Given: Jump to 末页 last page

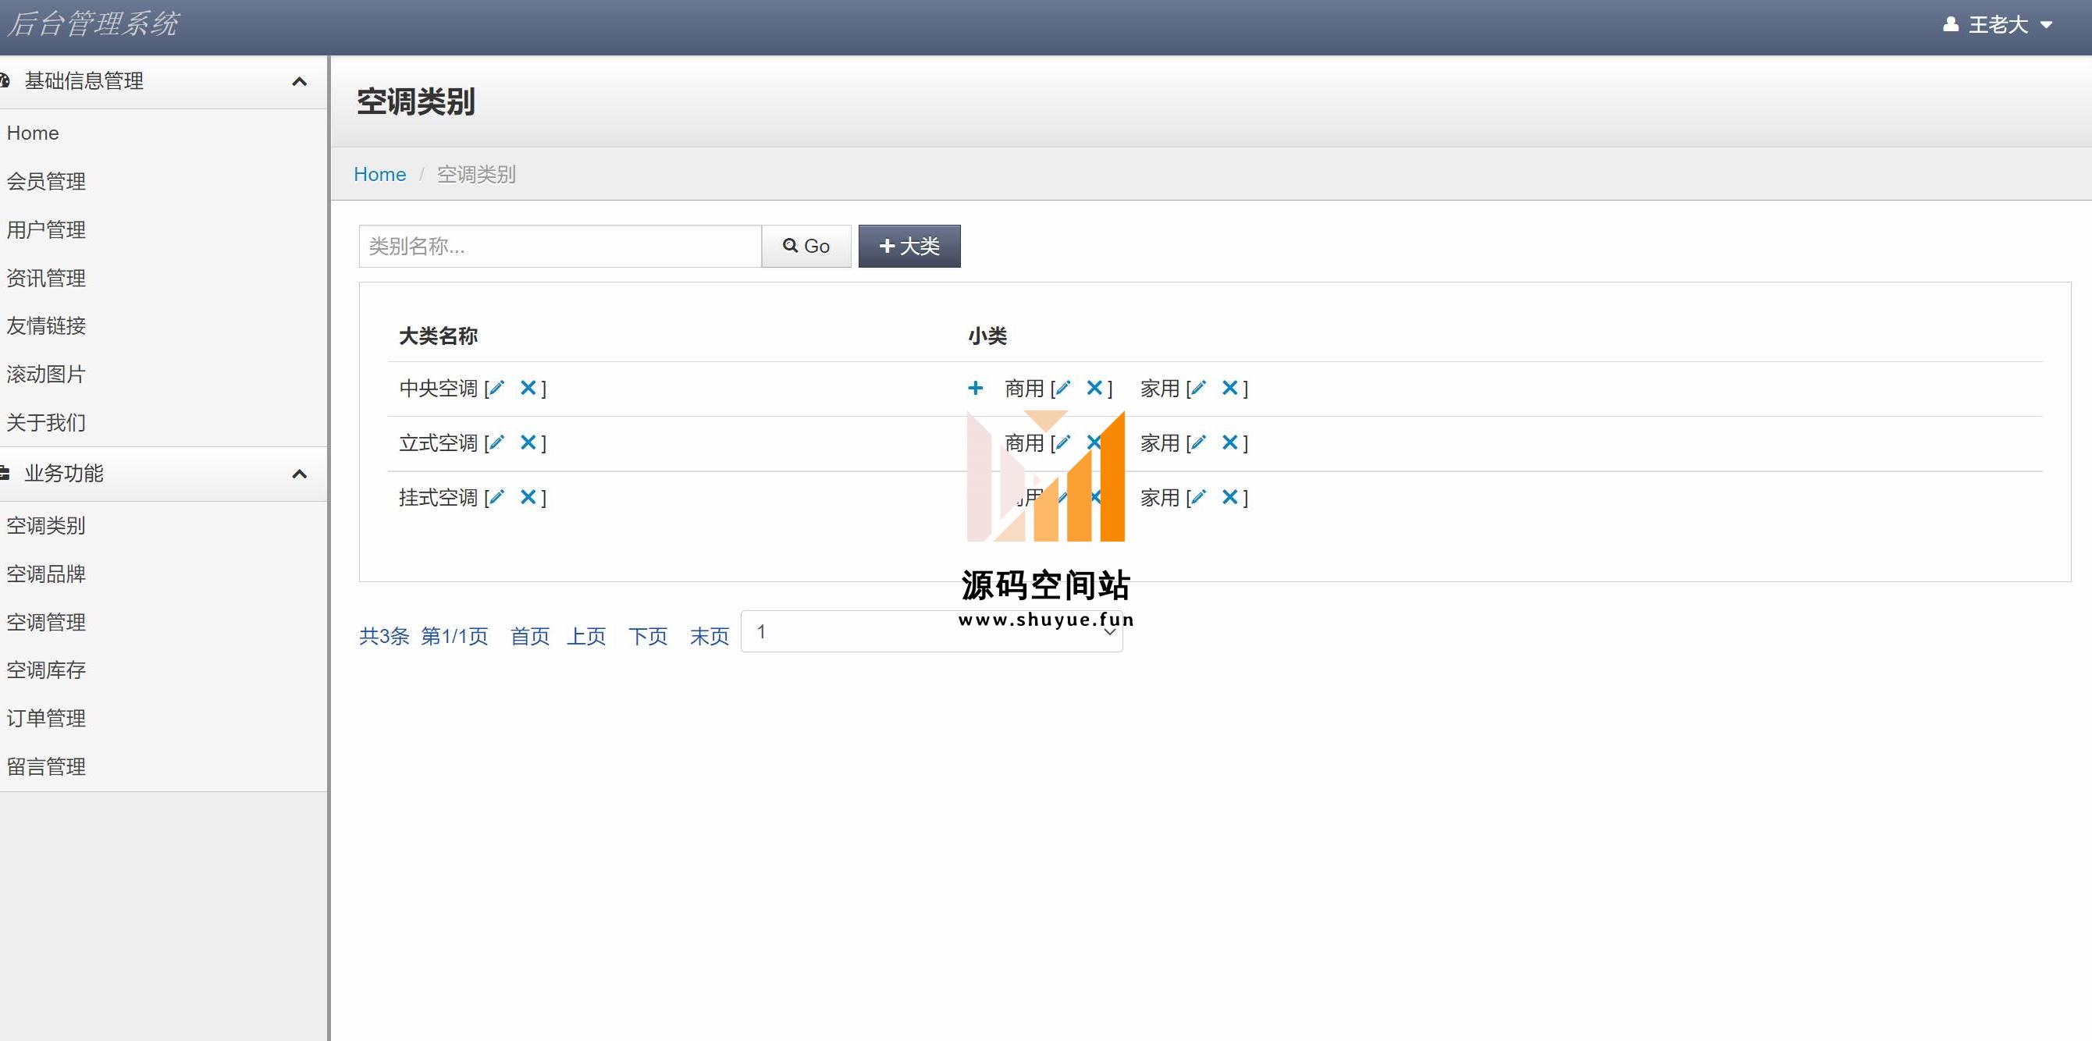Looking at the screenshot, I should click(x=710, y=636).
